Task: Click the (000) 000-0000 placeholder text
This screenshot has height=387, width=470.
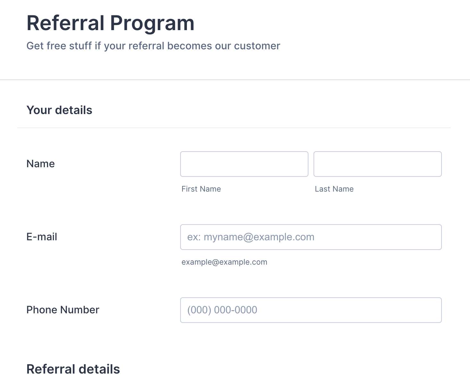Action: pos(222,310)
